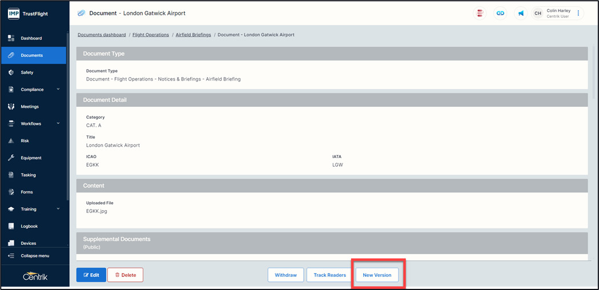Go to Documents dashboard breadcrumb link
This screenshot has width=599, height=290.
click(102, 35)
